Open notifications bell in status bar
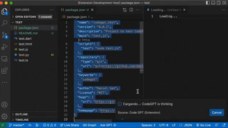The image size is (228, 128). 224,125
